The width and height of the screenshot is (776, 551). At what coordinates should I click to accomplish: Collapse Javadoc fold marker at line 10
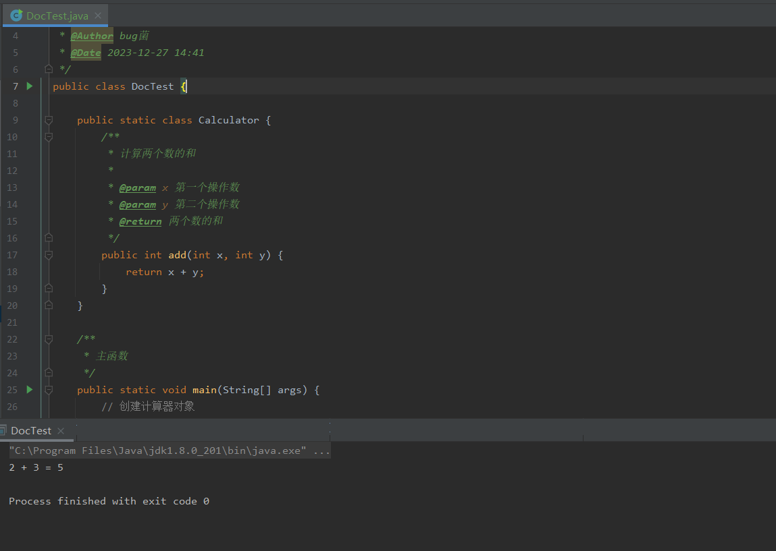pos(49,136)
